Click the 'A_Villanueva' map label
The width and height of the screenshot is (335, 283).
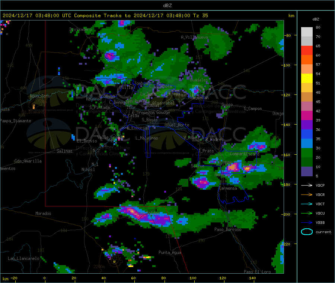194,37
